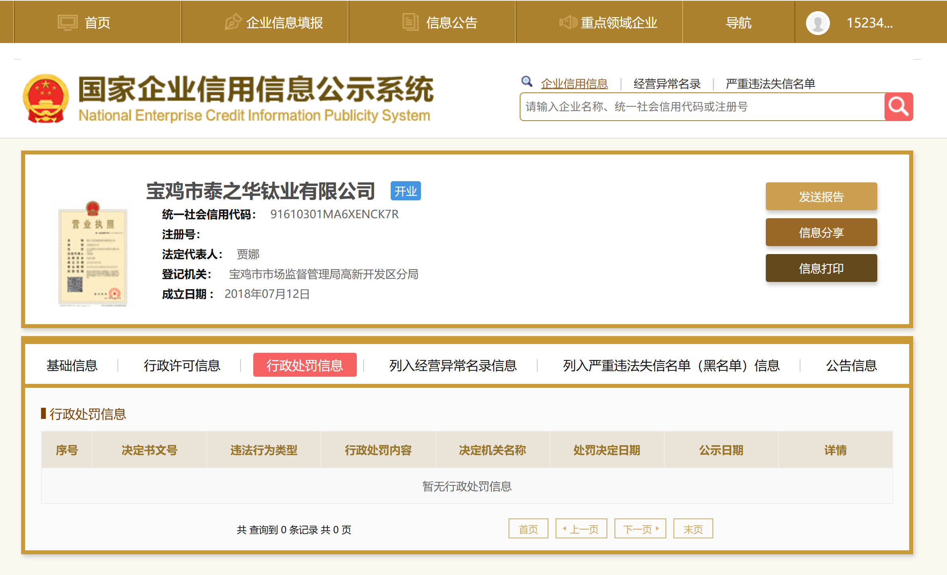Open the 公告信息 tab
Viewport: 947px width, 575px height.
click(851, 365)
